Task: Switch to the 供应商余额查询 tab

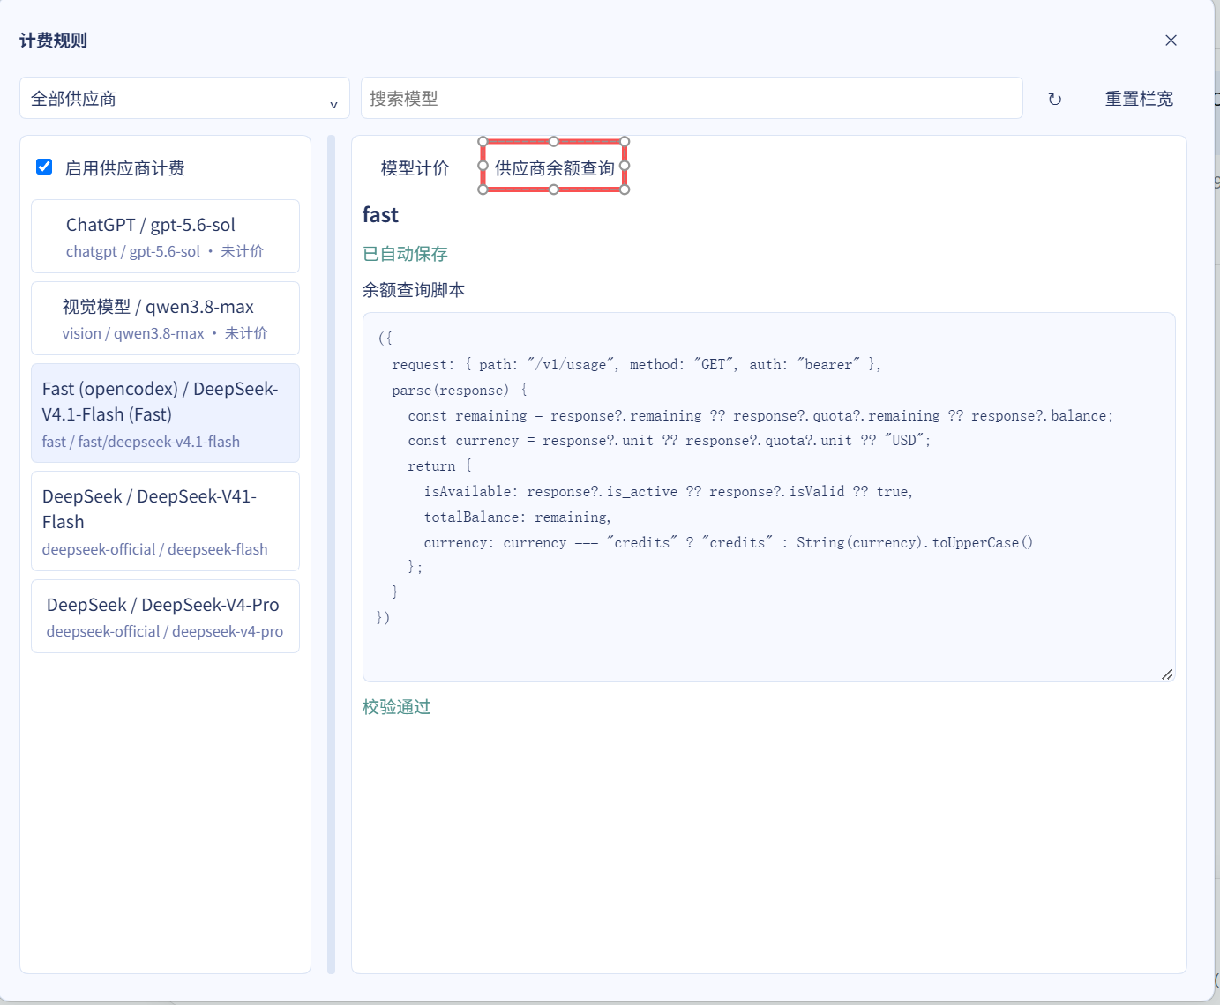Action: [554, 167]
